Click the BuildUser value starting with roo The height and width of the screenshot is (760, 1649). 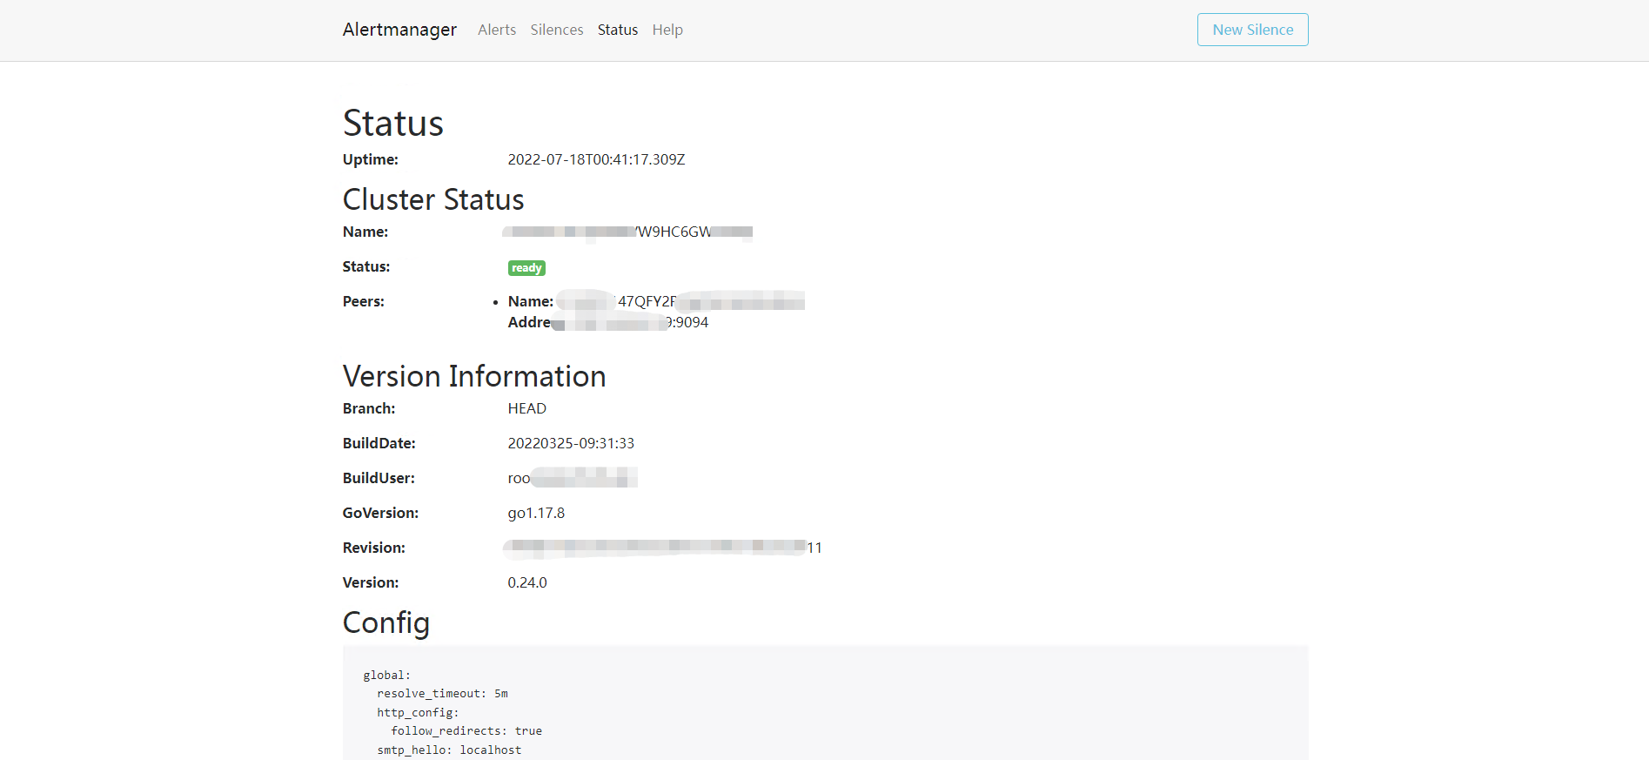click(573, 478)
